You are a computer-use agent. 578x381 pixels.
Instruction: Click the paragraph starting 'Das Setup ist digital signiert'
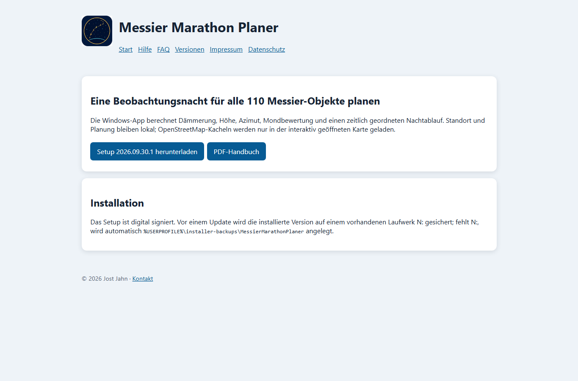tap(285, 226)
